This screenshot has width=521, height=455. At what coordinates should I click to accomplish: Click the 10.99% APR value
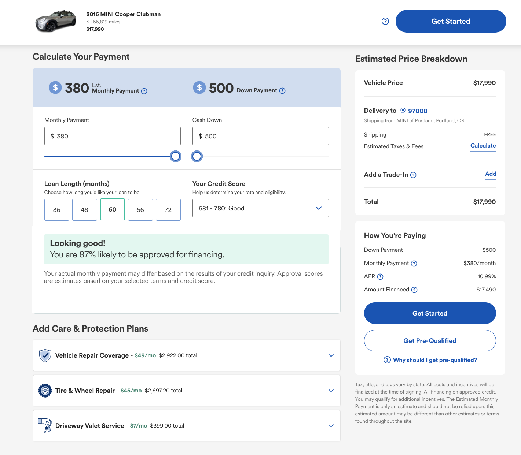(x=487, y=276)
